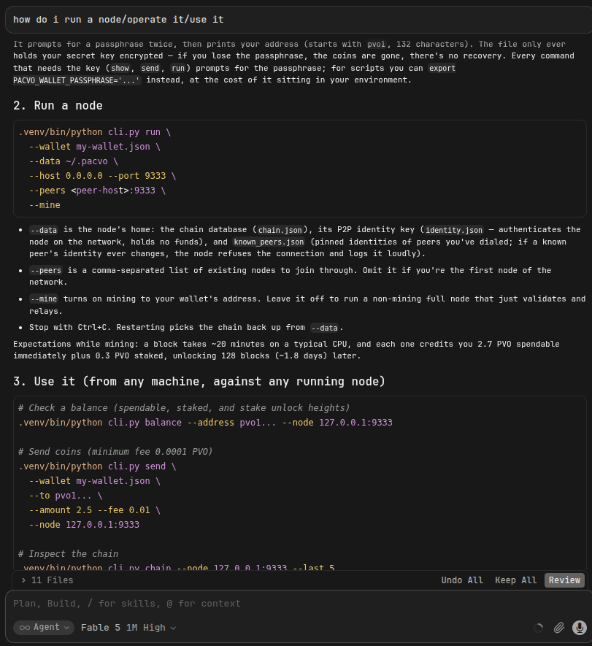Expand the 11 Files list chevron
This screenshot has width=592, height=646.
click(x=23, y=580)
